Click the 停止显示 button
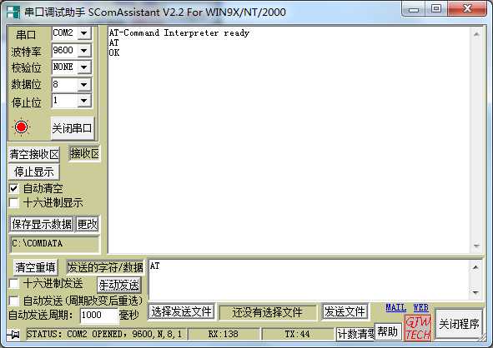 [x=34, y=172]
